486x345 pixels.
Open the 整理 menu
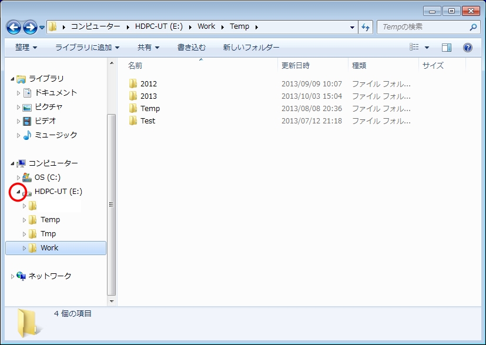(x=26, y=48)
